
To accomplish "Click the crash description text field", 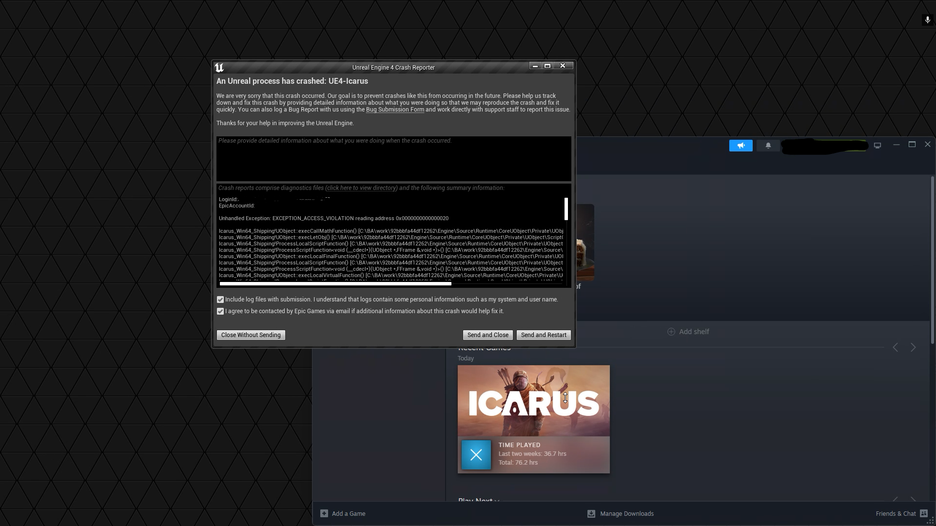I will (394, 159).
